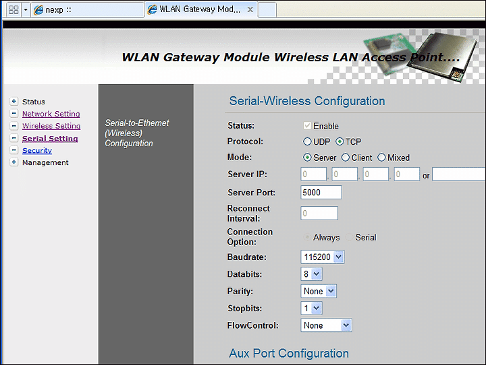Open the quick tabs grid icon
The width and height of the screenshot is (486, 365).
coord(13,10)
